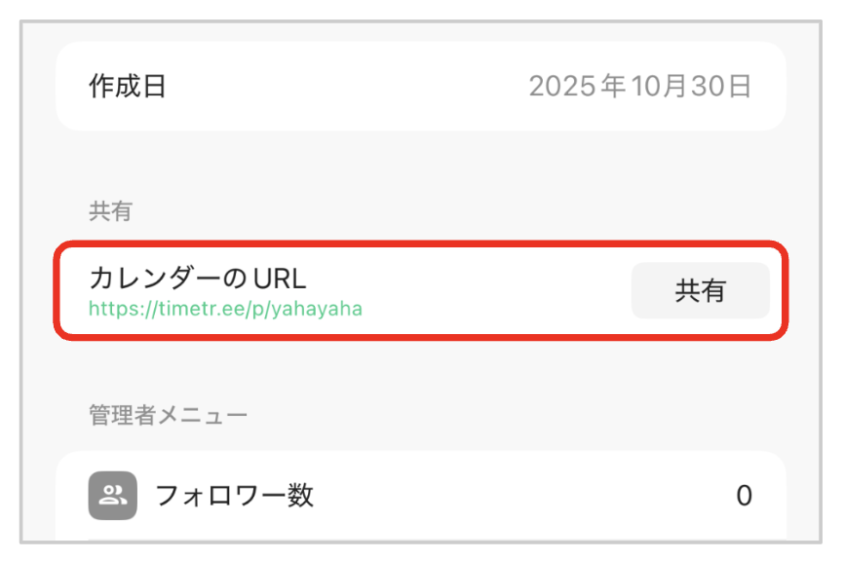The image size is (844, 561).
Task: Click the 管理者メニュー section header
Action: (x=168, y=416)
